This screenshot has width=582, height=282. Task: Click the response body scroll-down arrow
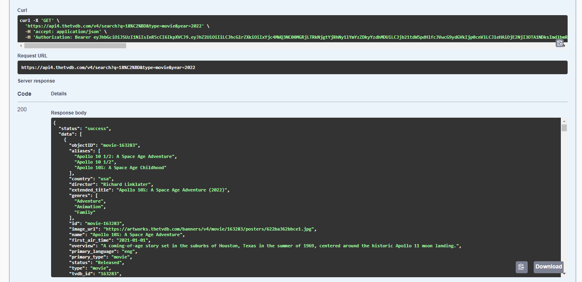pos(564,274)
